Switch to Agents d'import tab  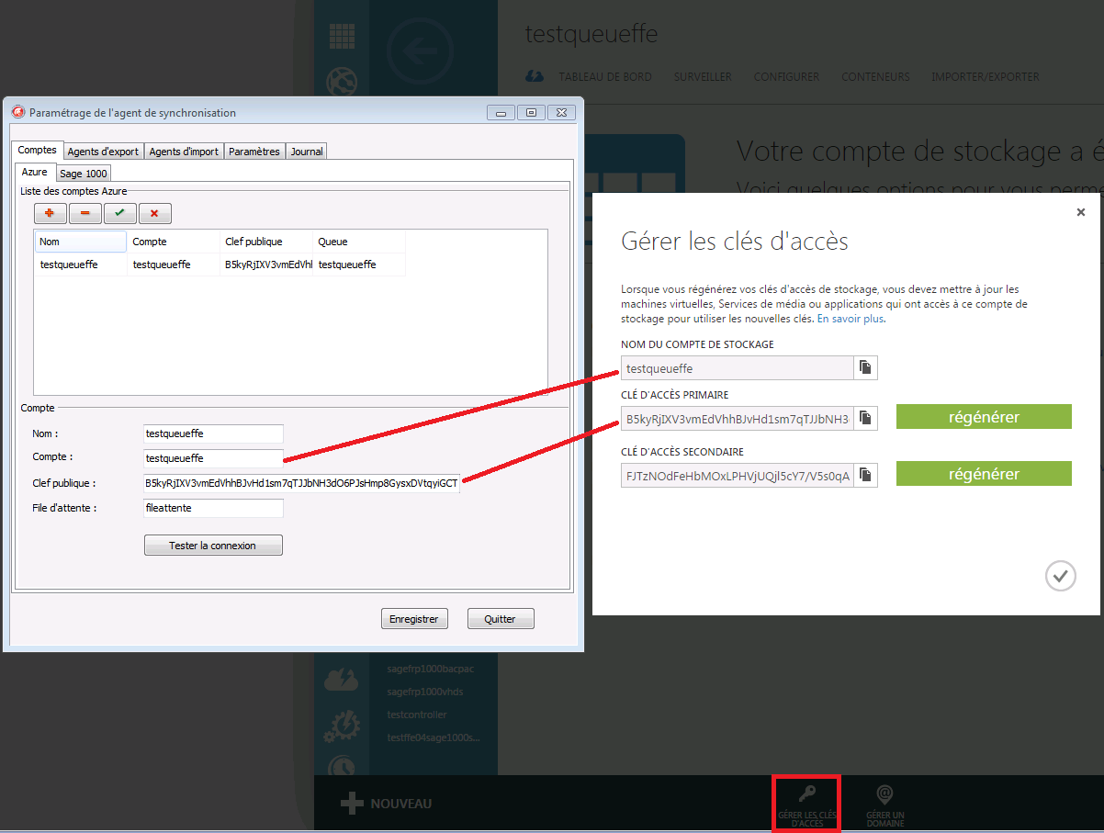pyautogui.click(x=185, y=152)
